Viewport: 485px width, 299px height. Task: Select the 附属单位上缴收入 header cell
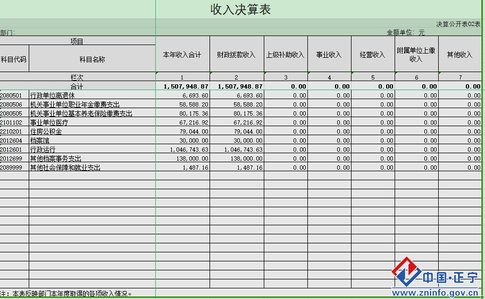(416, 55)
